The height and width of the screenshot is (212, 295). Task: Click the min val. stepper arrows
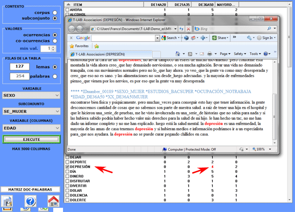[53, 49]
